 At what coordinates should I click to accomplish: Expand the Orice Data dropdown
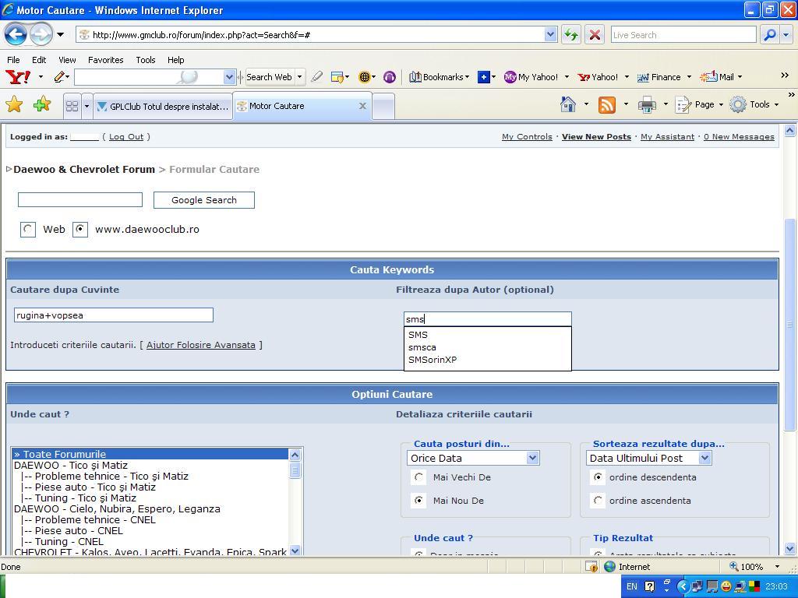coord(532,458)
